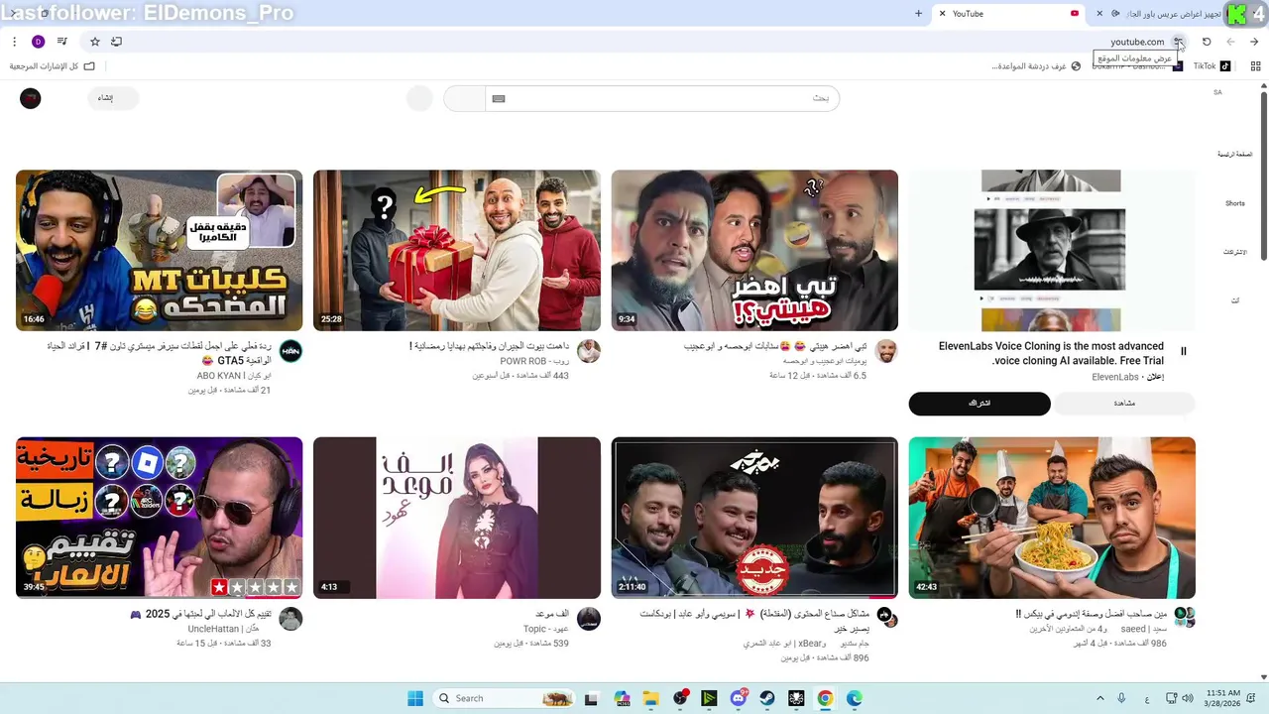This screenshot has width=1269, height=714.
Task: Open the clock showing 11:51 AM
Action: [x=1224, y=698]
